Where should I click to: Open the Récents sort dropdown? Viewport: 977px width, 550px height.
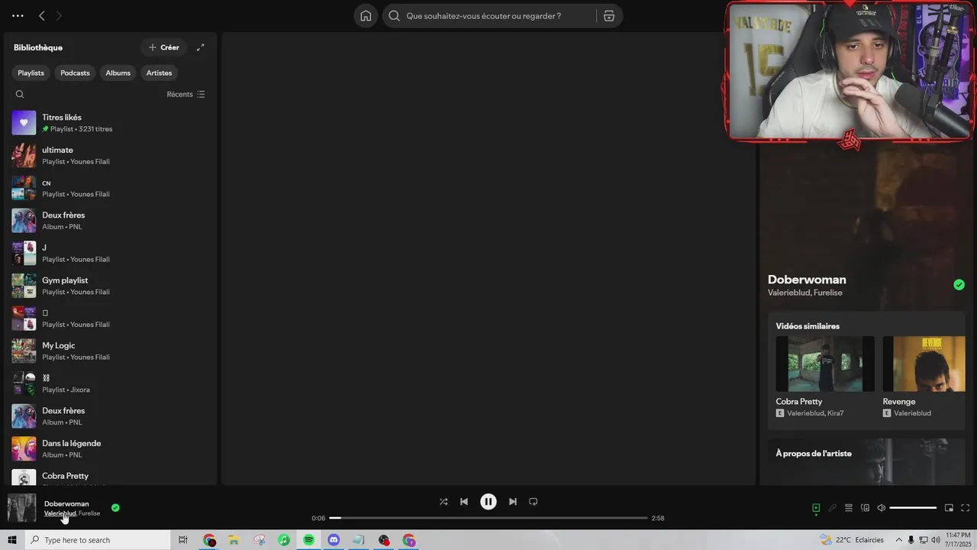pyautogui.click(x=185, y=94)
